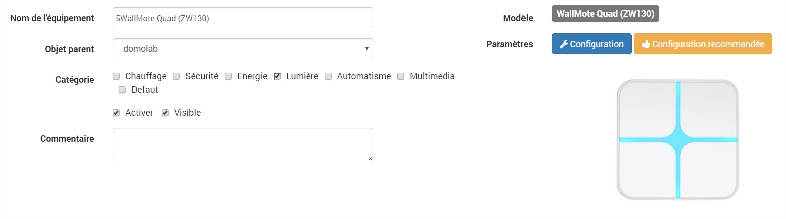Focus the Nom de l'équipement field

tap(243, 18)
